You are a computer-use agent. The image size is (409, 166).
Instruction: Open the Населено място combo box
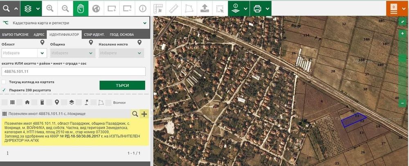[x=121, y=53]
